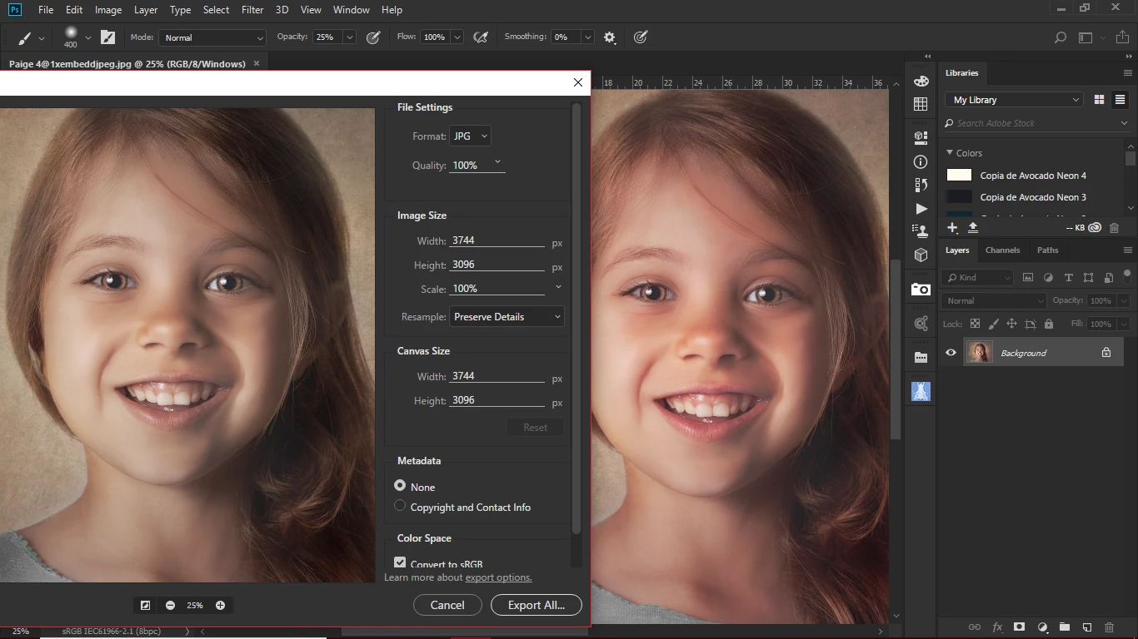
Task: Switch Libraries panel to grid view icon
Action: (x=1099, y=100)
